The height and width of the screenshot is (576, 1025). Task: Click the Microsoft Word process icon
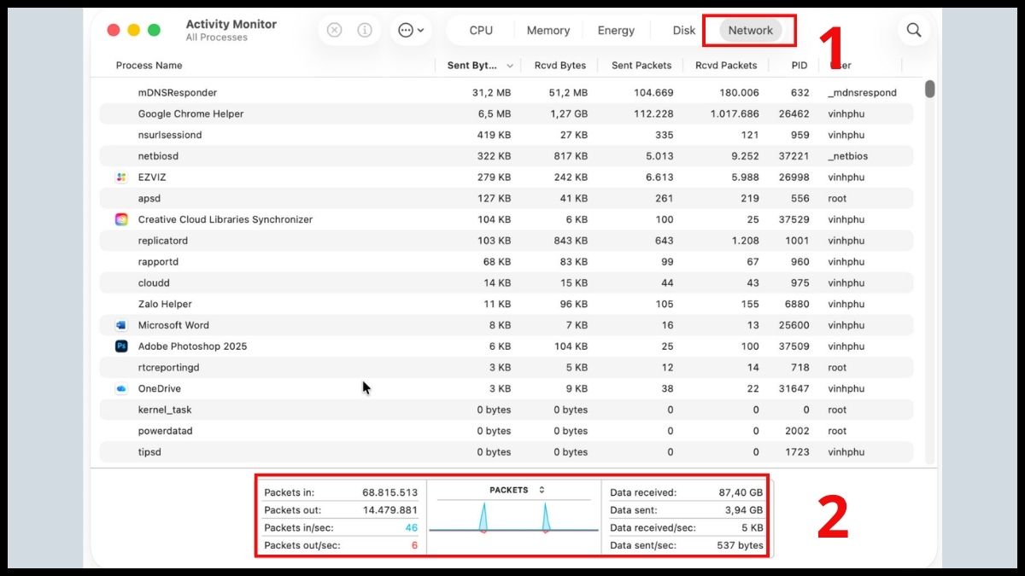(x=120, y=325)
